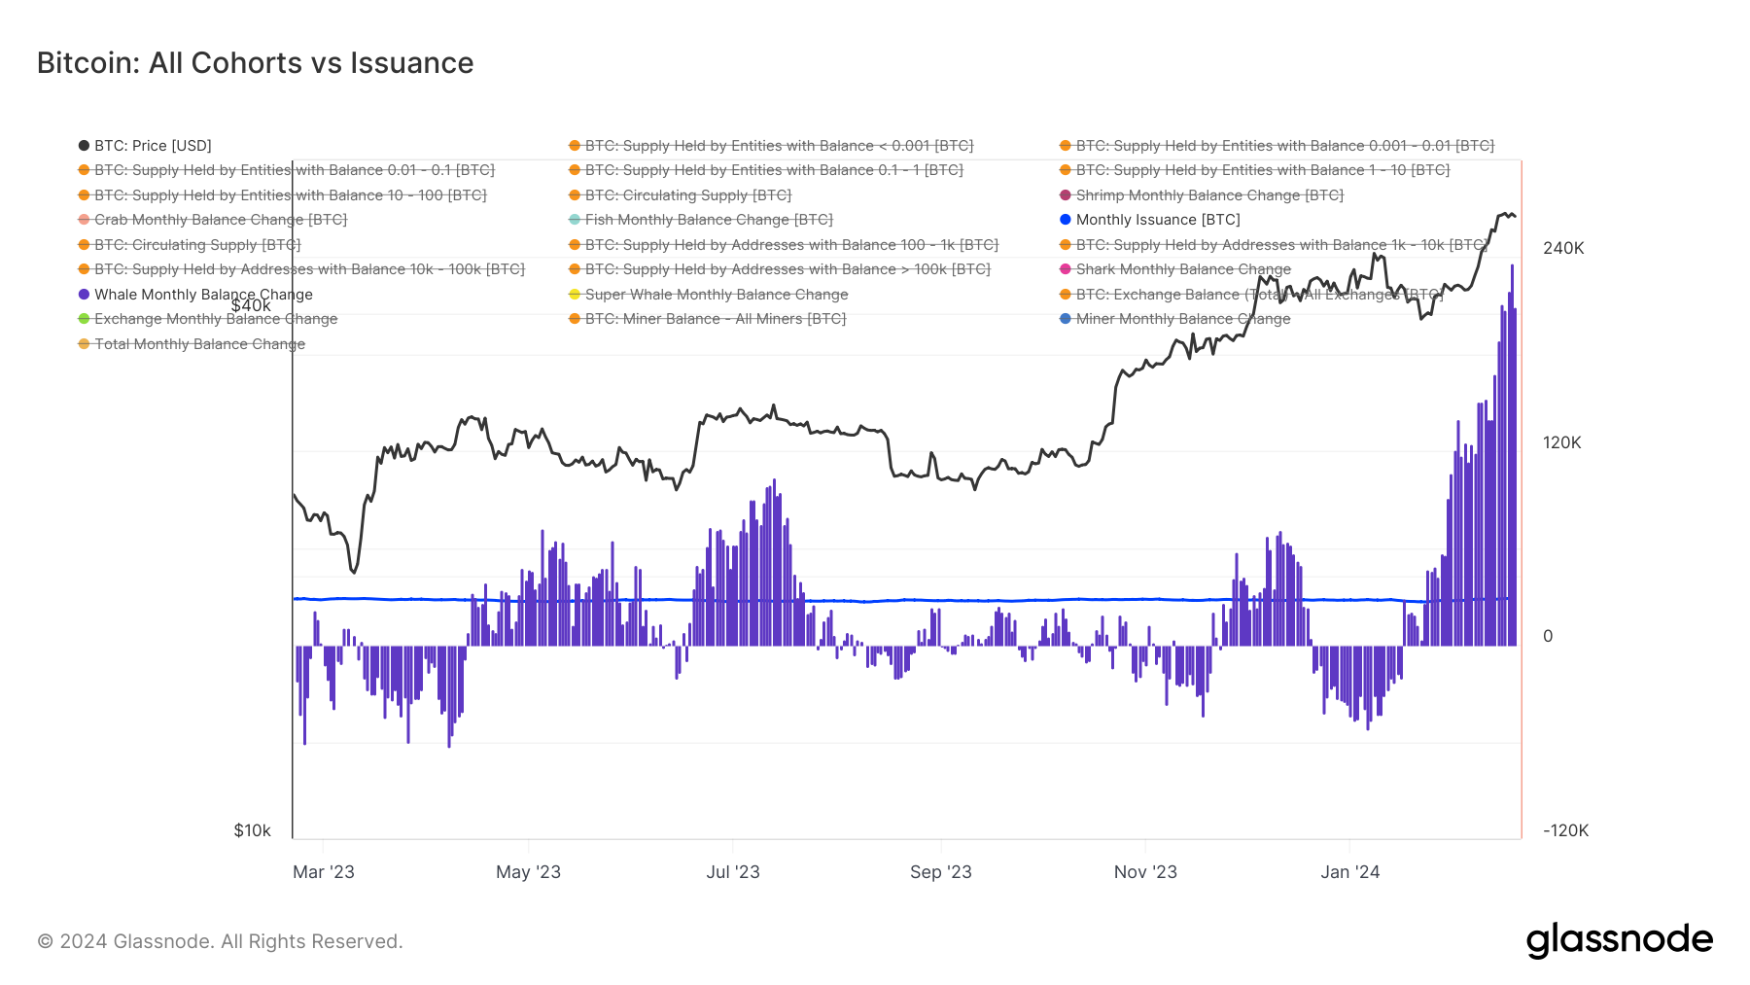Click the Total Monthly Balance Change marker
Viewport: 1750px width, 985px height.
tap(85, 344)
